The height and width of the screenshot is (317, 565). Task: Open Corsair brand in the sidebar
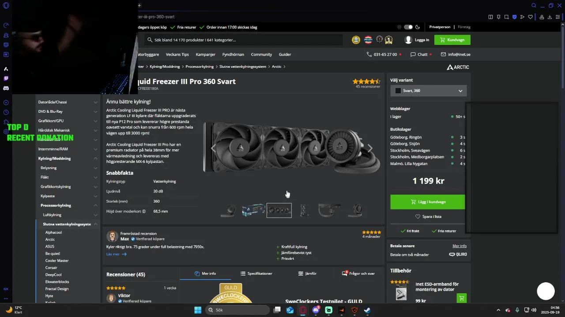click(51, 268)
